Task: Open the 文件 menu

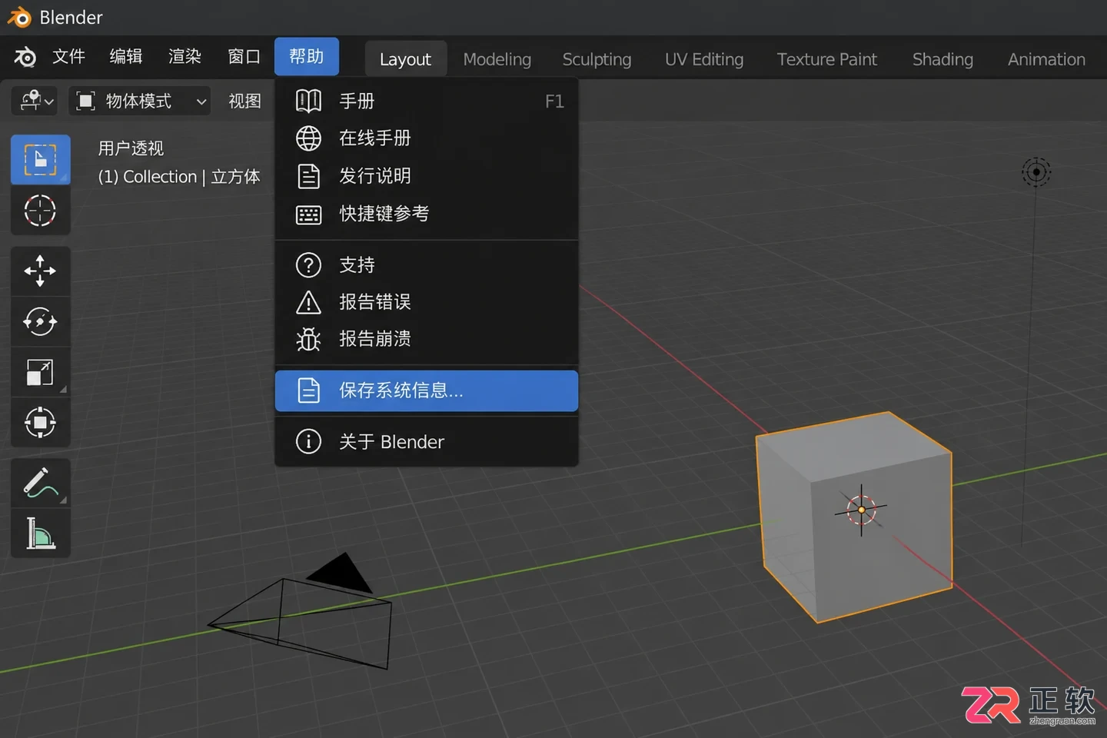Action: coord(68,57)
